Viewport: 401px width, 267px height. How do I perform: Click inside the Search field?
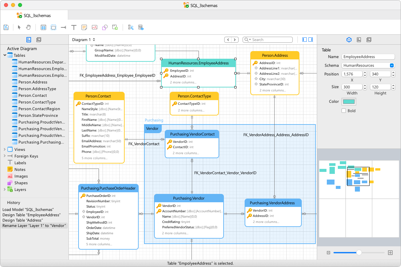coord(267,39)
